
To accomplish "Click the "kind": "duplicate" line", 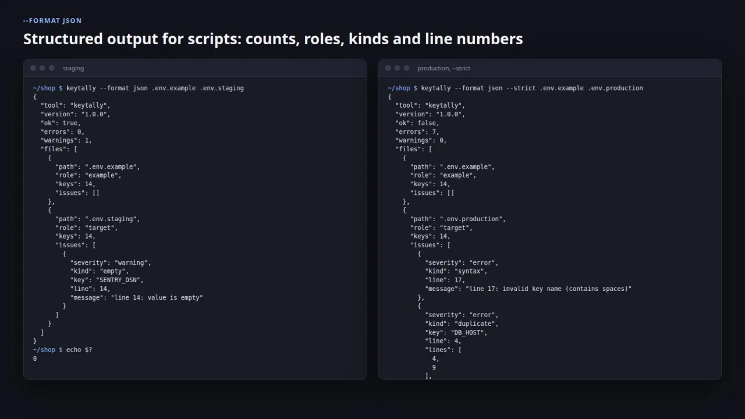I will (x=462, y=324).
